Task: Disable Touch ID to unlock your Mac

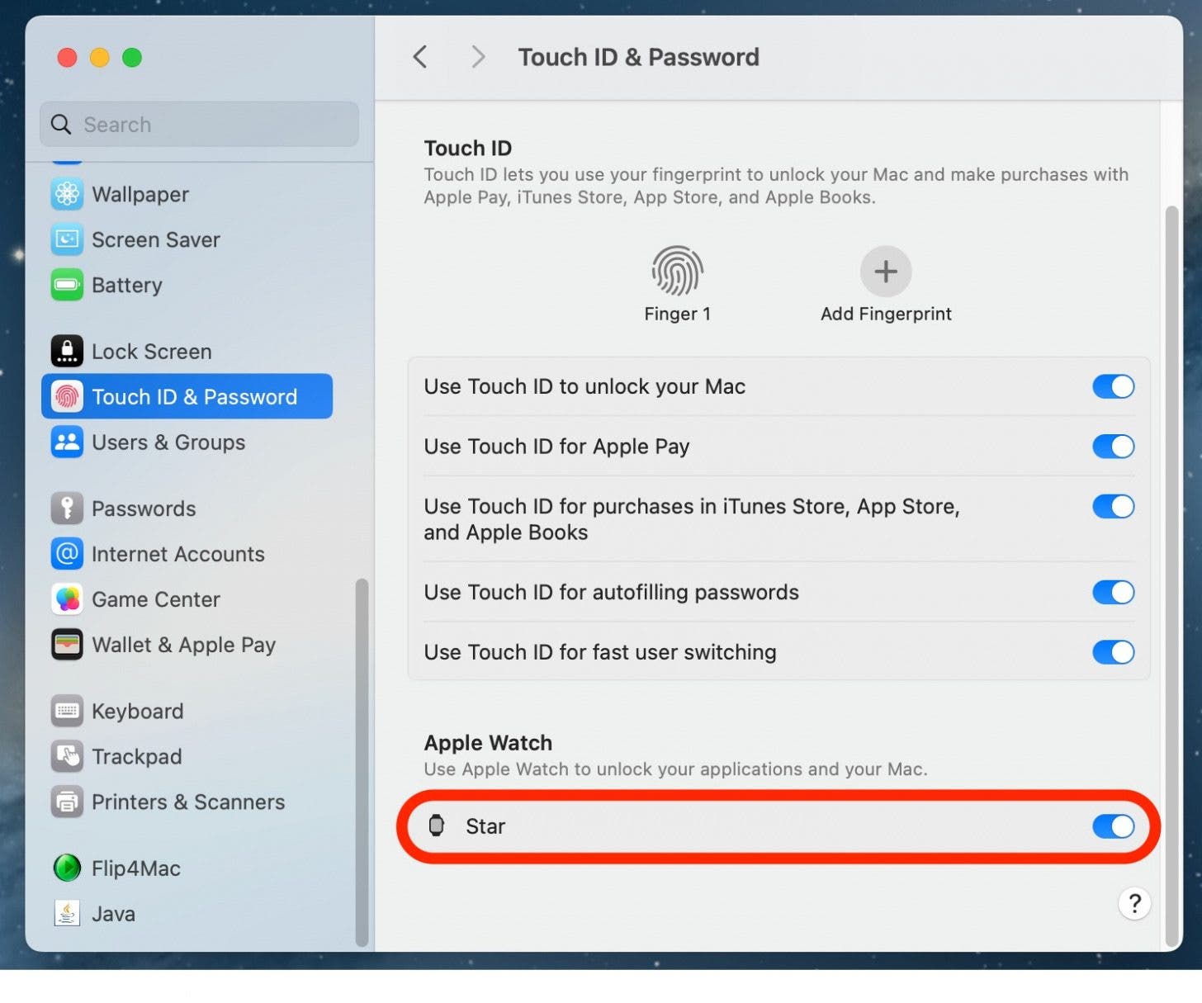Action: pyautogui.click(x=1112, y=386)
